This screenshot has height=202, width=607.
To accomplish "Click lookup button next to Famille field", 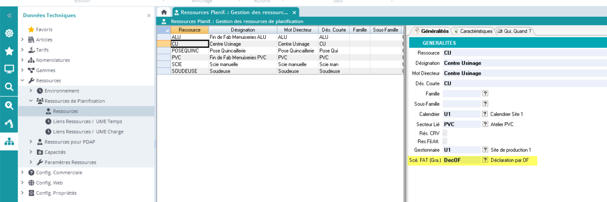I will [485, 93].
